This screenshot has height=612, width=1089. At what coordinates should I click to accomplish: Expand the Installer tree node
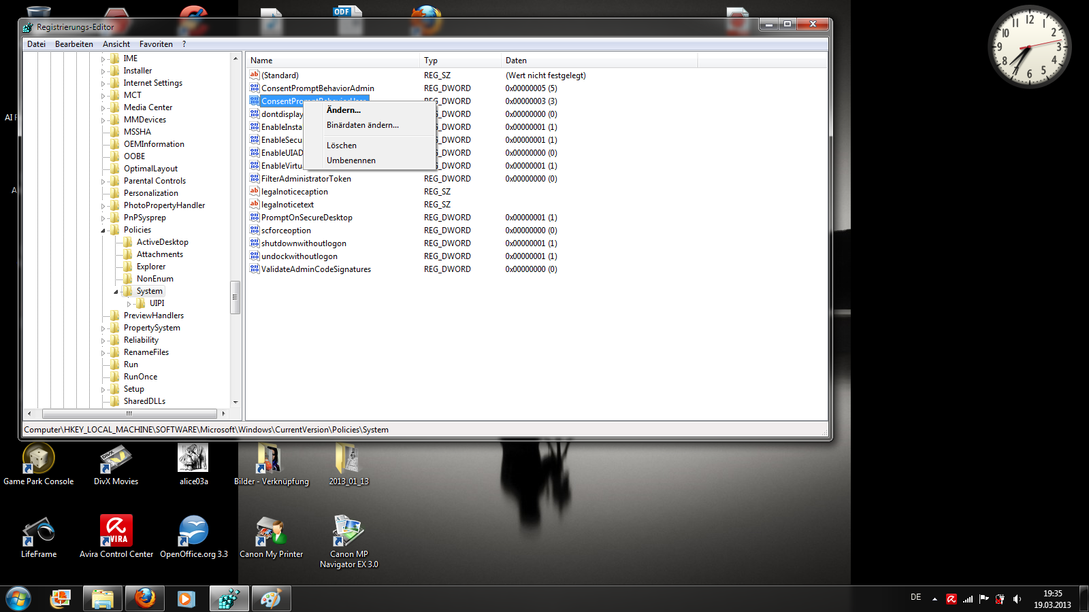pyautogui.click(x=103, y=71)
